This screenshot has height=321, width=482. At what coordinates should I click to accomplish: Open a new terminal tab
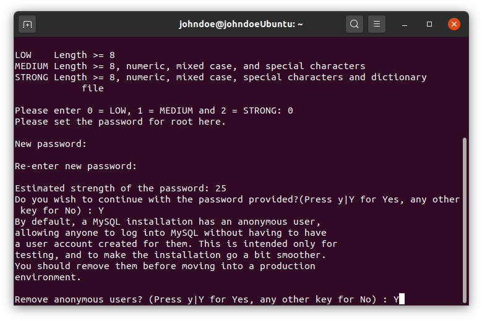point(27,24)
